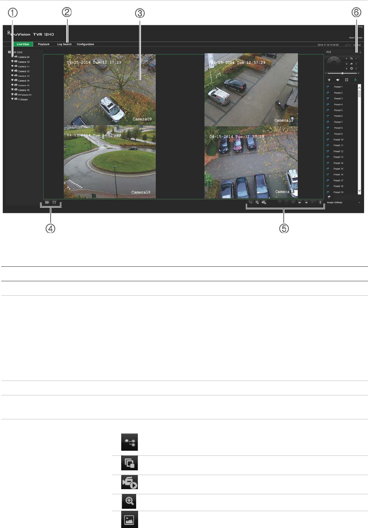Select Preset 2 in the list
Image resolution: width=368 pixels, height=528 pixels.
pyautogui.click(x=338, y=93)
